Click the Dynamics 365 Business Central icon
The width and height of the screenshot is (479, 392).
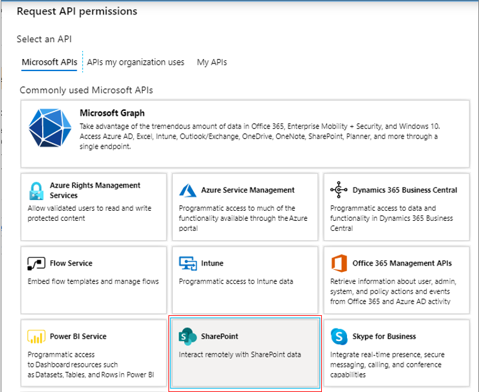point(339,189)
